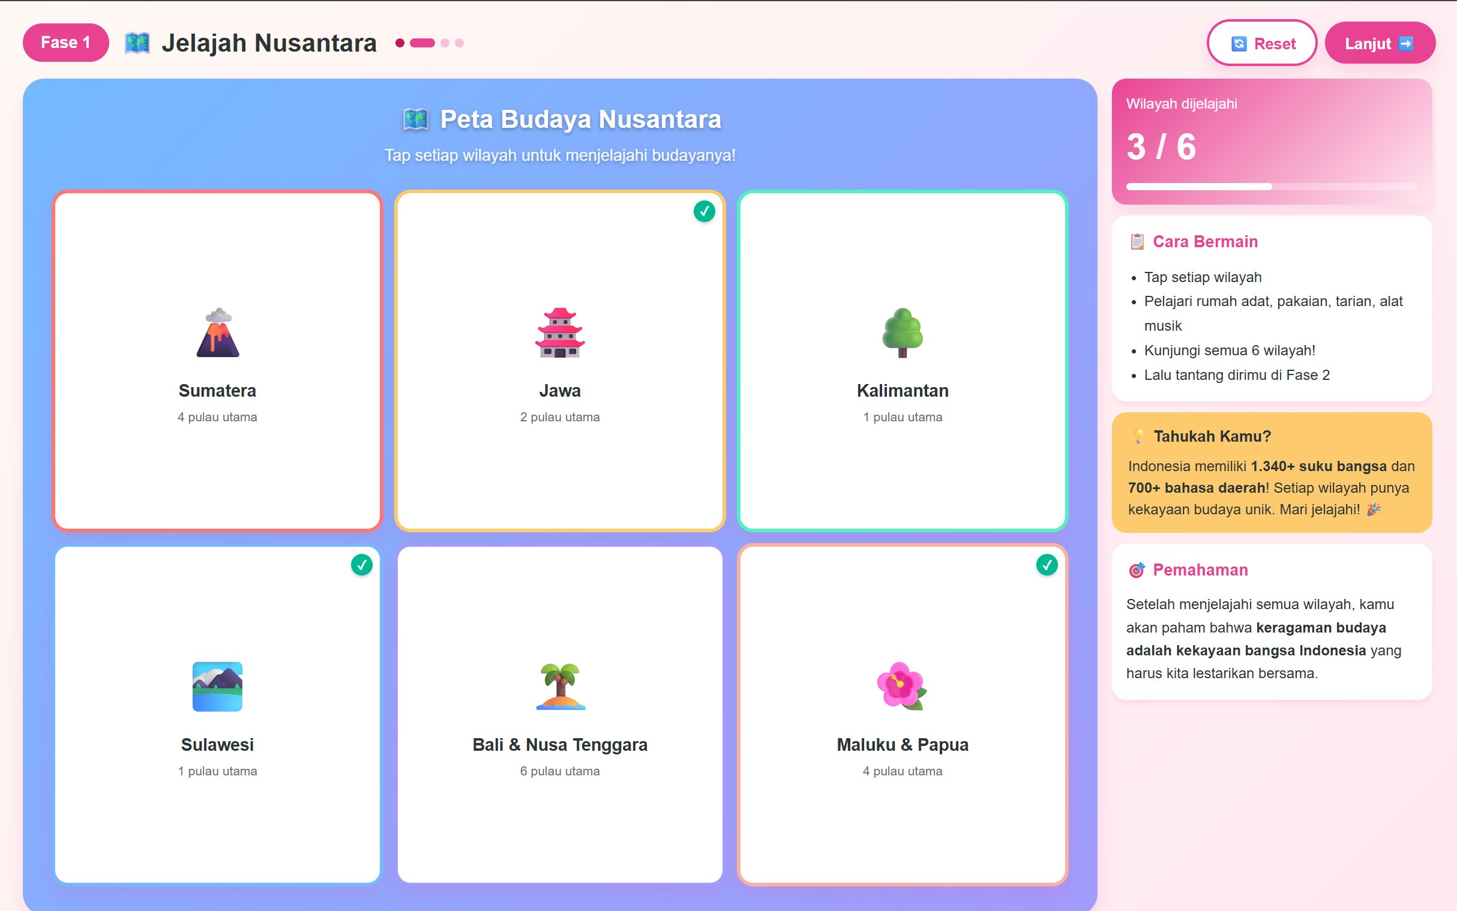Open the Sumatera region name

[x=217, y=391]
